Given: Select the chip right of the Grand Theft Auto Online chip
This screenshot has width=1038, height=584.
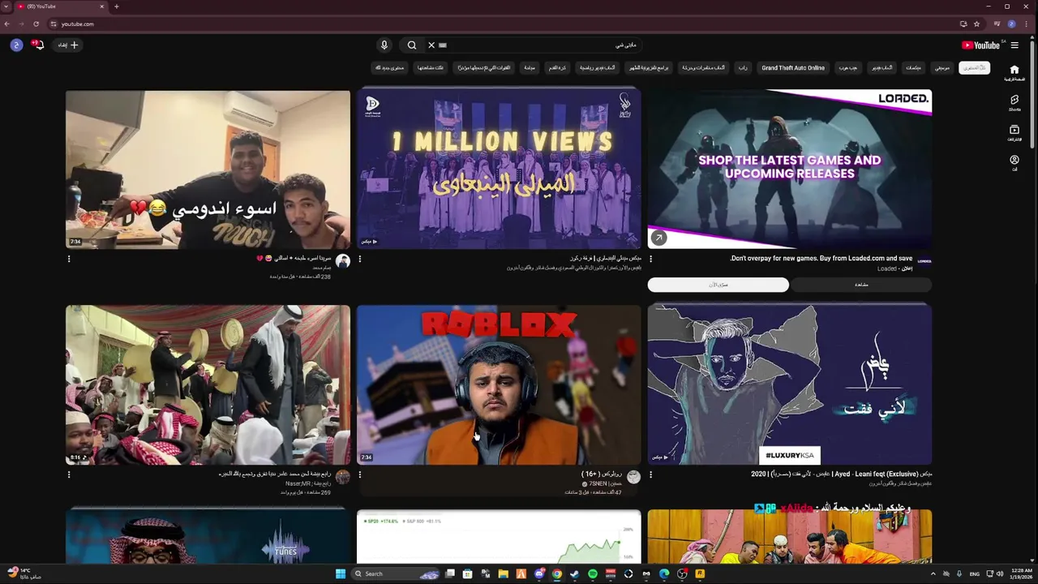Looking at the screenshot, I should pos(848,68).
